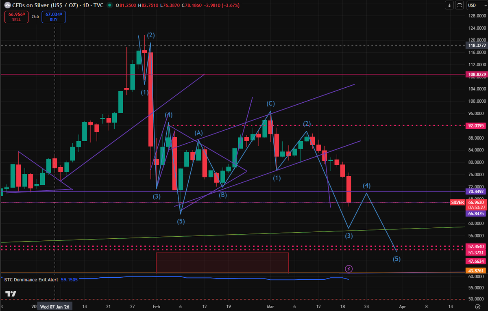Click the 100.0000 price axis value
488x311 pixels.
(477, 102)
